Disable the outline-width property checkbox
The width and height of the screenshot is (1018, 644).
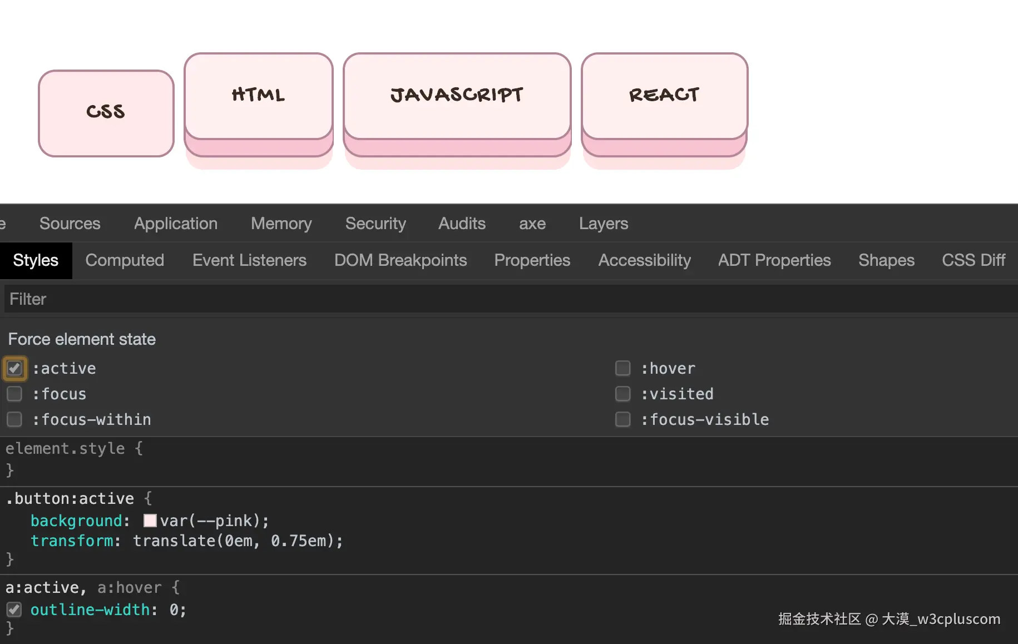pos(14,610)
